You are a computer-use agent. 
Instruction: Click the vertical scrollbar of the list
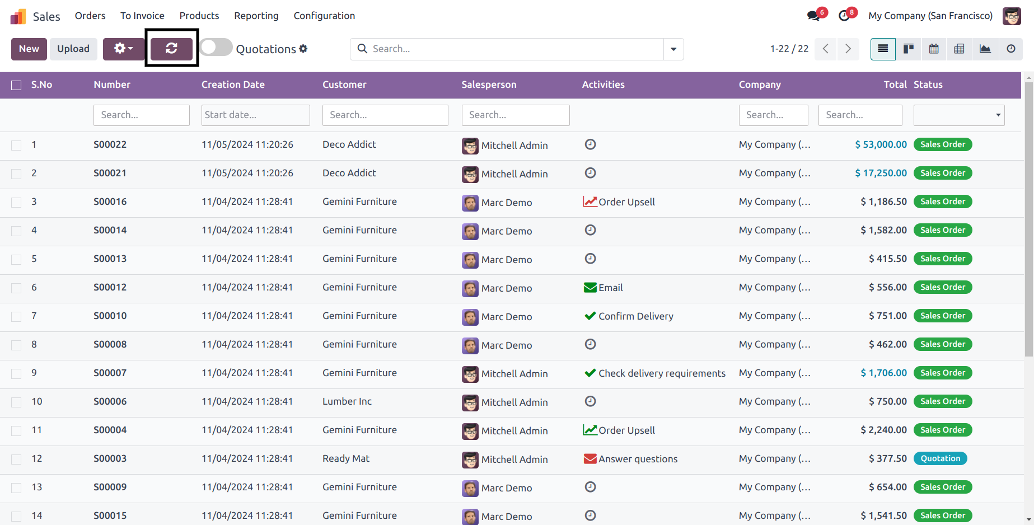[x=1029, y=218]
